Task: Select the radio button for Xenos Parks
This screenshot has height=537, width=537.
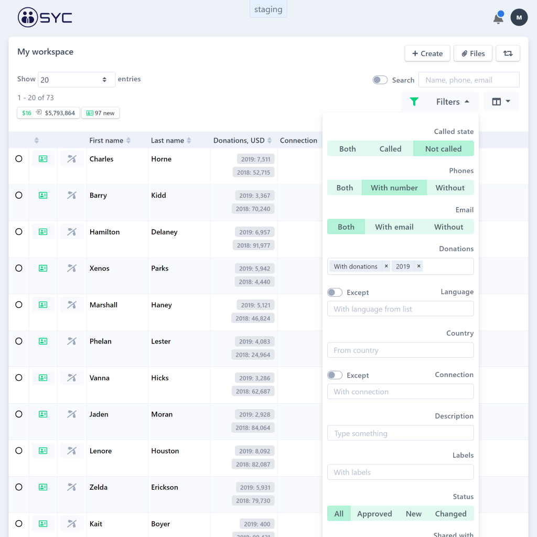Action: [x=19, y=268]
